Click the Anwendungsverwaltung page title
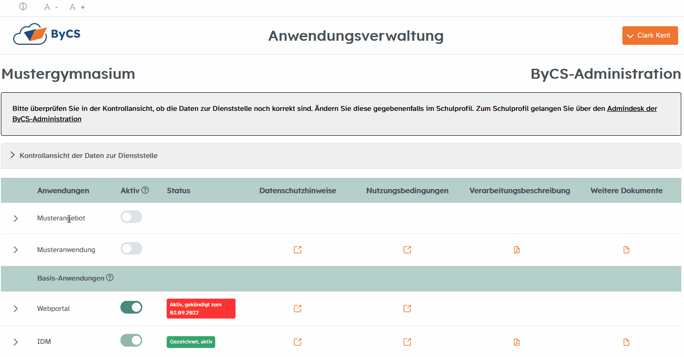This screenshot has height=357, width=684. click(356, 36)
